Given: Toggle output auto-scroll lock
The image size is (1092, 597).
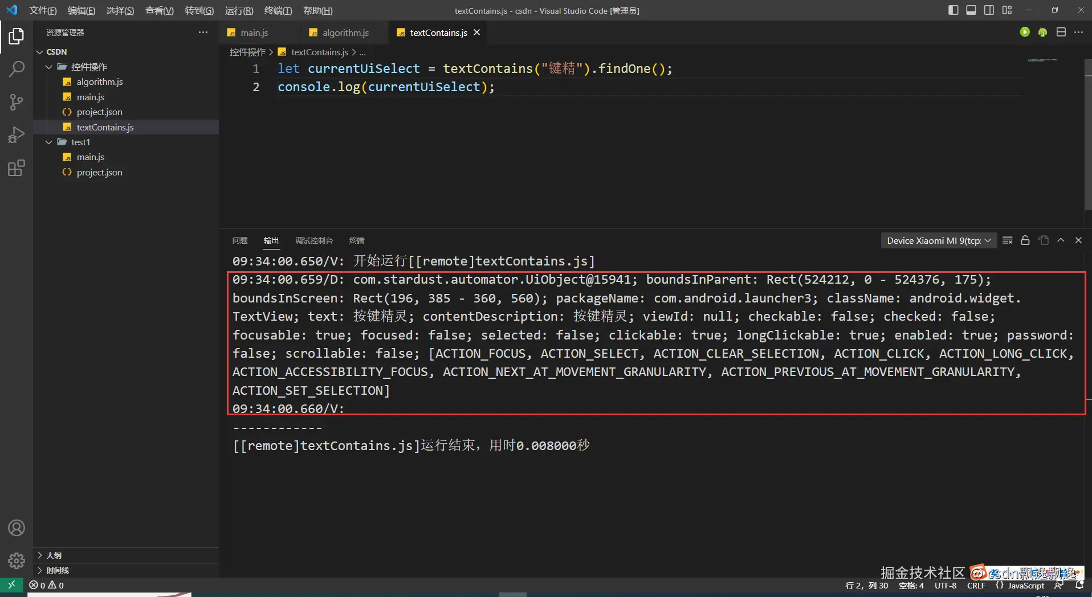Looking at the screenshot, I should pos(1025,240).
